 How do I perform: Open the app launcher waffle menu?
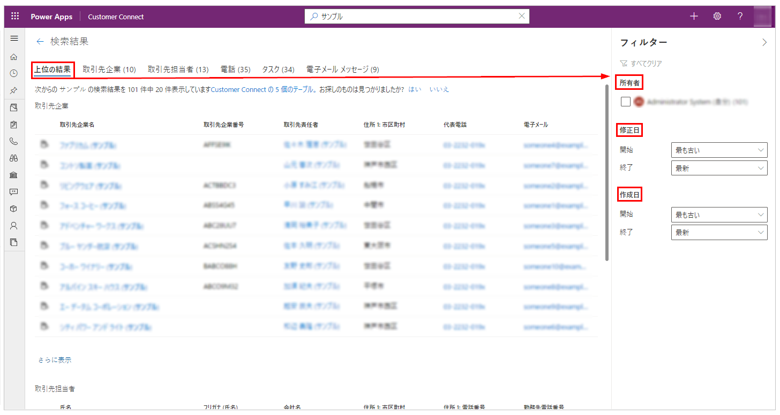[15, 17]
